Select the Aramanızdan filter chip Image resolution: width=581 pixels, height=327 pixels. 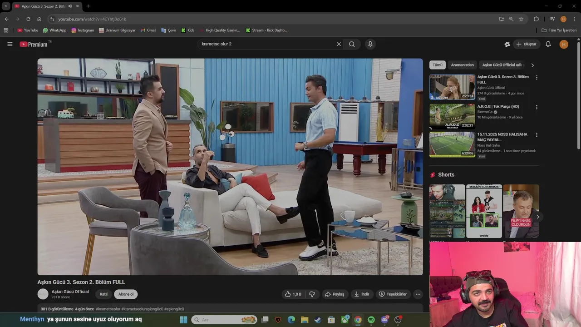click(x=462, y=65)
